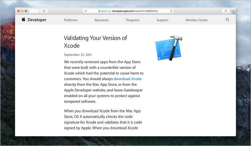Image resolution: width=251 pixels, height=146 pixels.
Task: Click the Safari back arrow button
Action: [x=32, y=11]
